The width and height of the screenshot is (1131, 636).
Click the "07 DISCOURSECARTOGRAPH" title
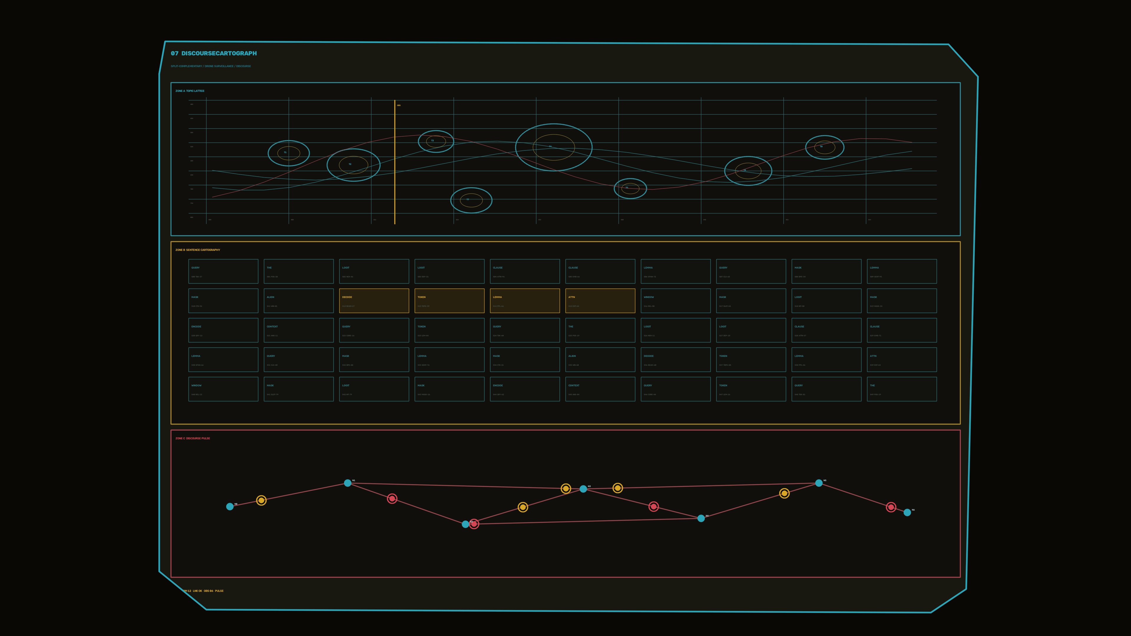[214, 53]
